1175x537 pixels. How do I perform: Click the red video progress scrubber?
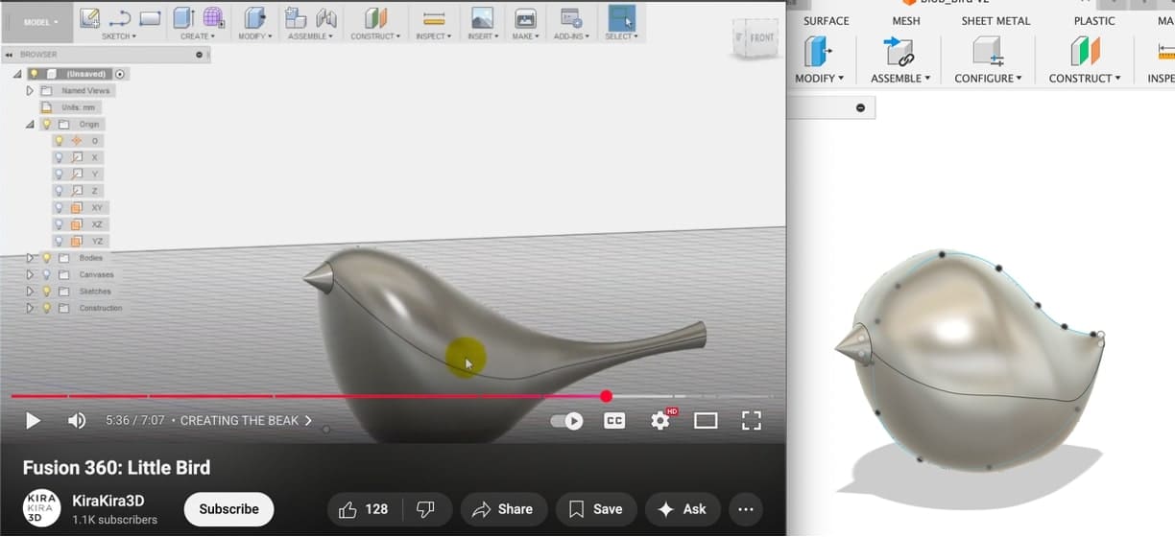coord(606,396)
